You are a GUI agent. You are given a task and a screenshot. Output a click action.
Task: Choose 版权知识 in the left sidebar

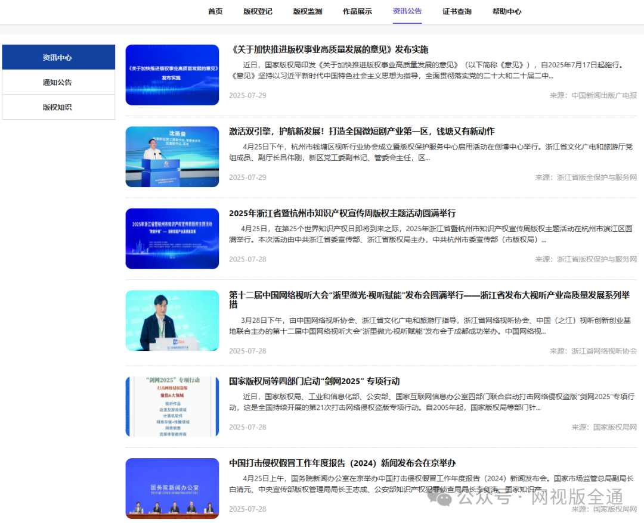(58, 108)
